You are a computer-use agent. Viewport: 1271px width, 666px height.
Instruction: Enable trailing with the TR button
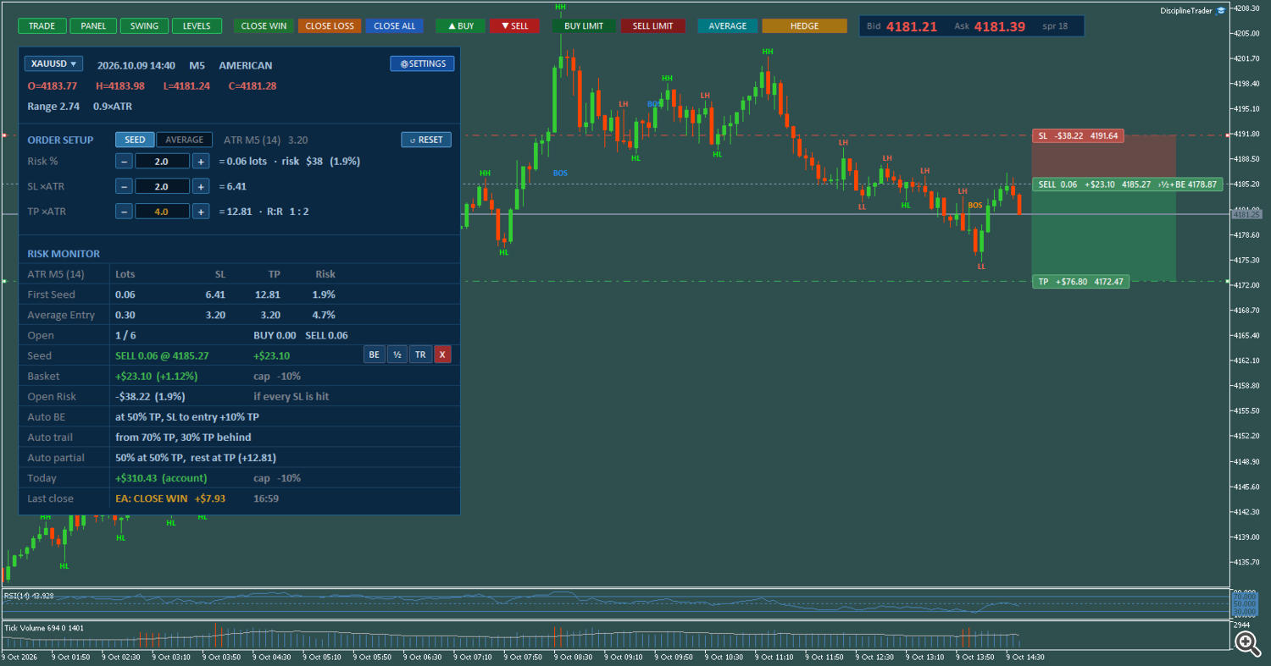click(420, 355)
